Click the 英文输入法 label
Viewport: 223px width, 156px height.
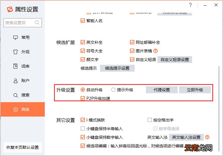tap(157, 137)
